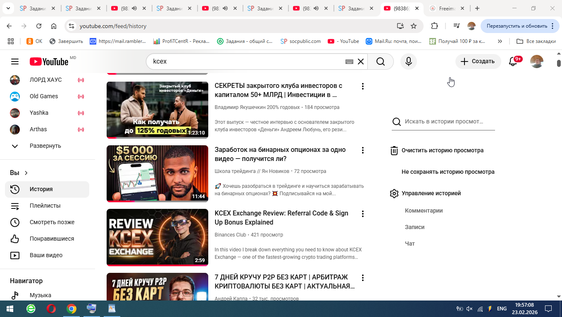Open options for 7 ДНЕЙ КРУЧУ P2P video
The image size is (562, 317).
coord(363,278)
